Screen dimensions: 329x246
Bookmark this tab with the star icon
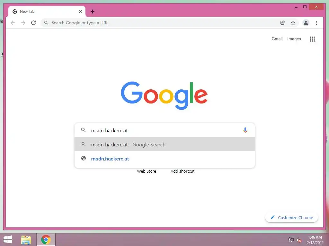click(293, 23)
